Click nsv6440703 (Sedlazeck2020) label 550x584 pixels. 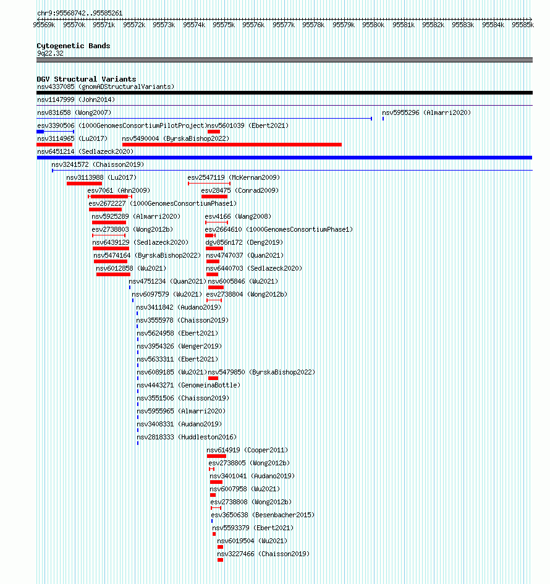point(254,269)
